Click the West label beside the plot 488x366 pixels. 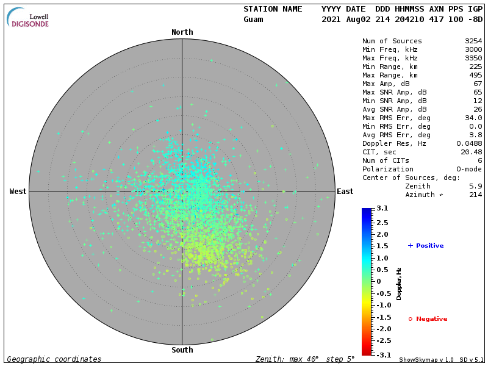click(18, 192)
